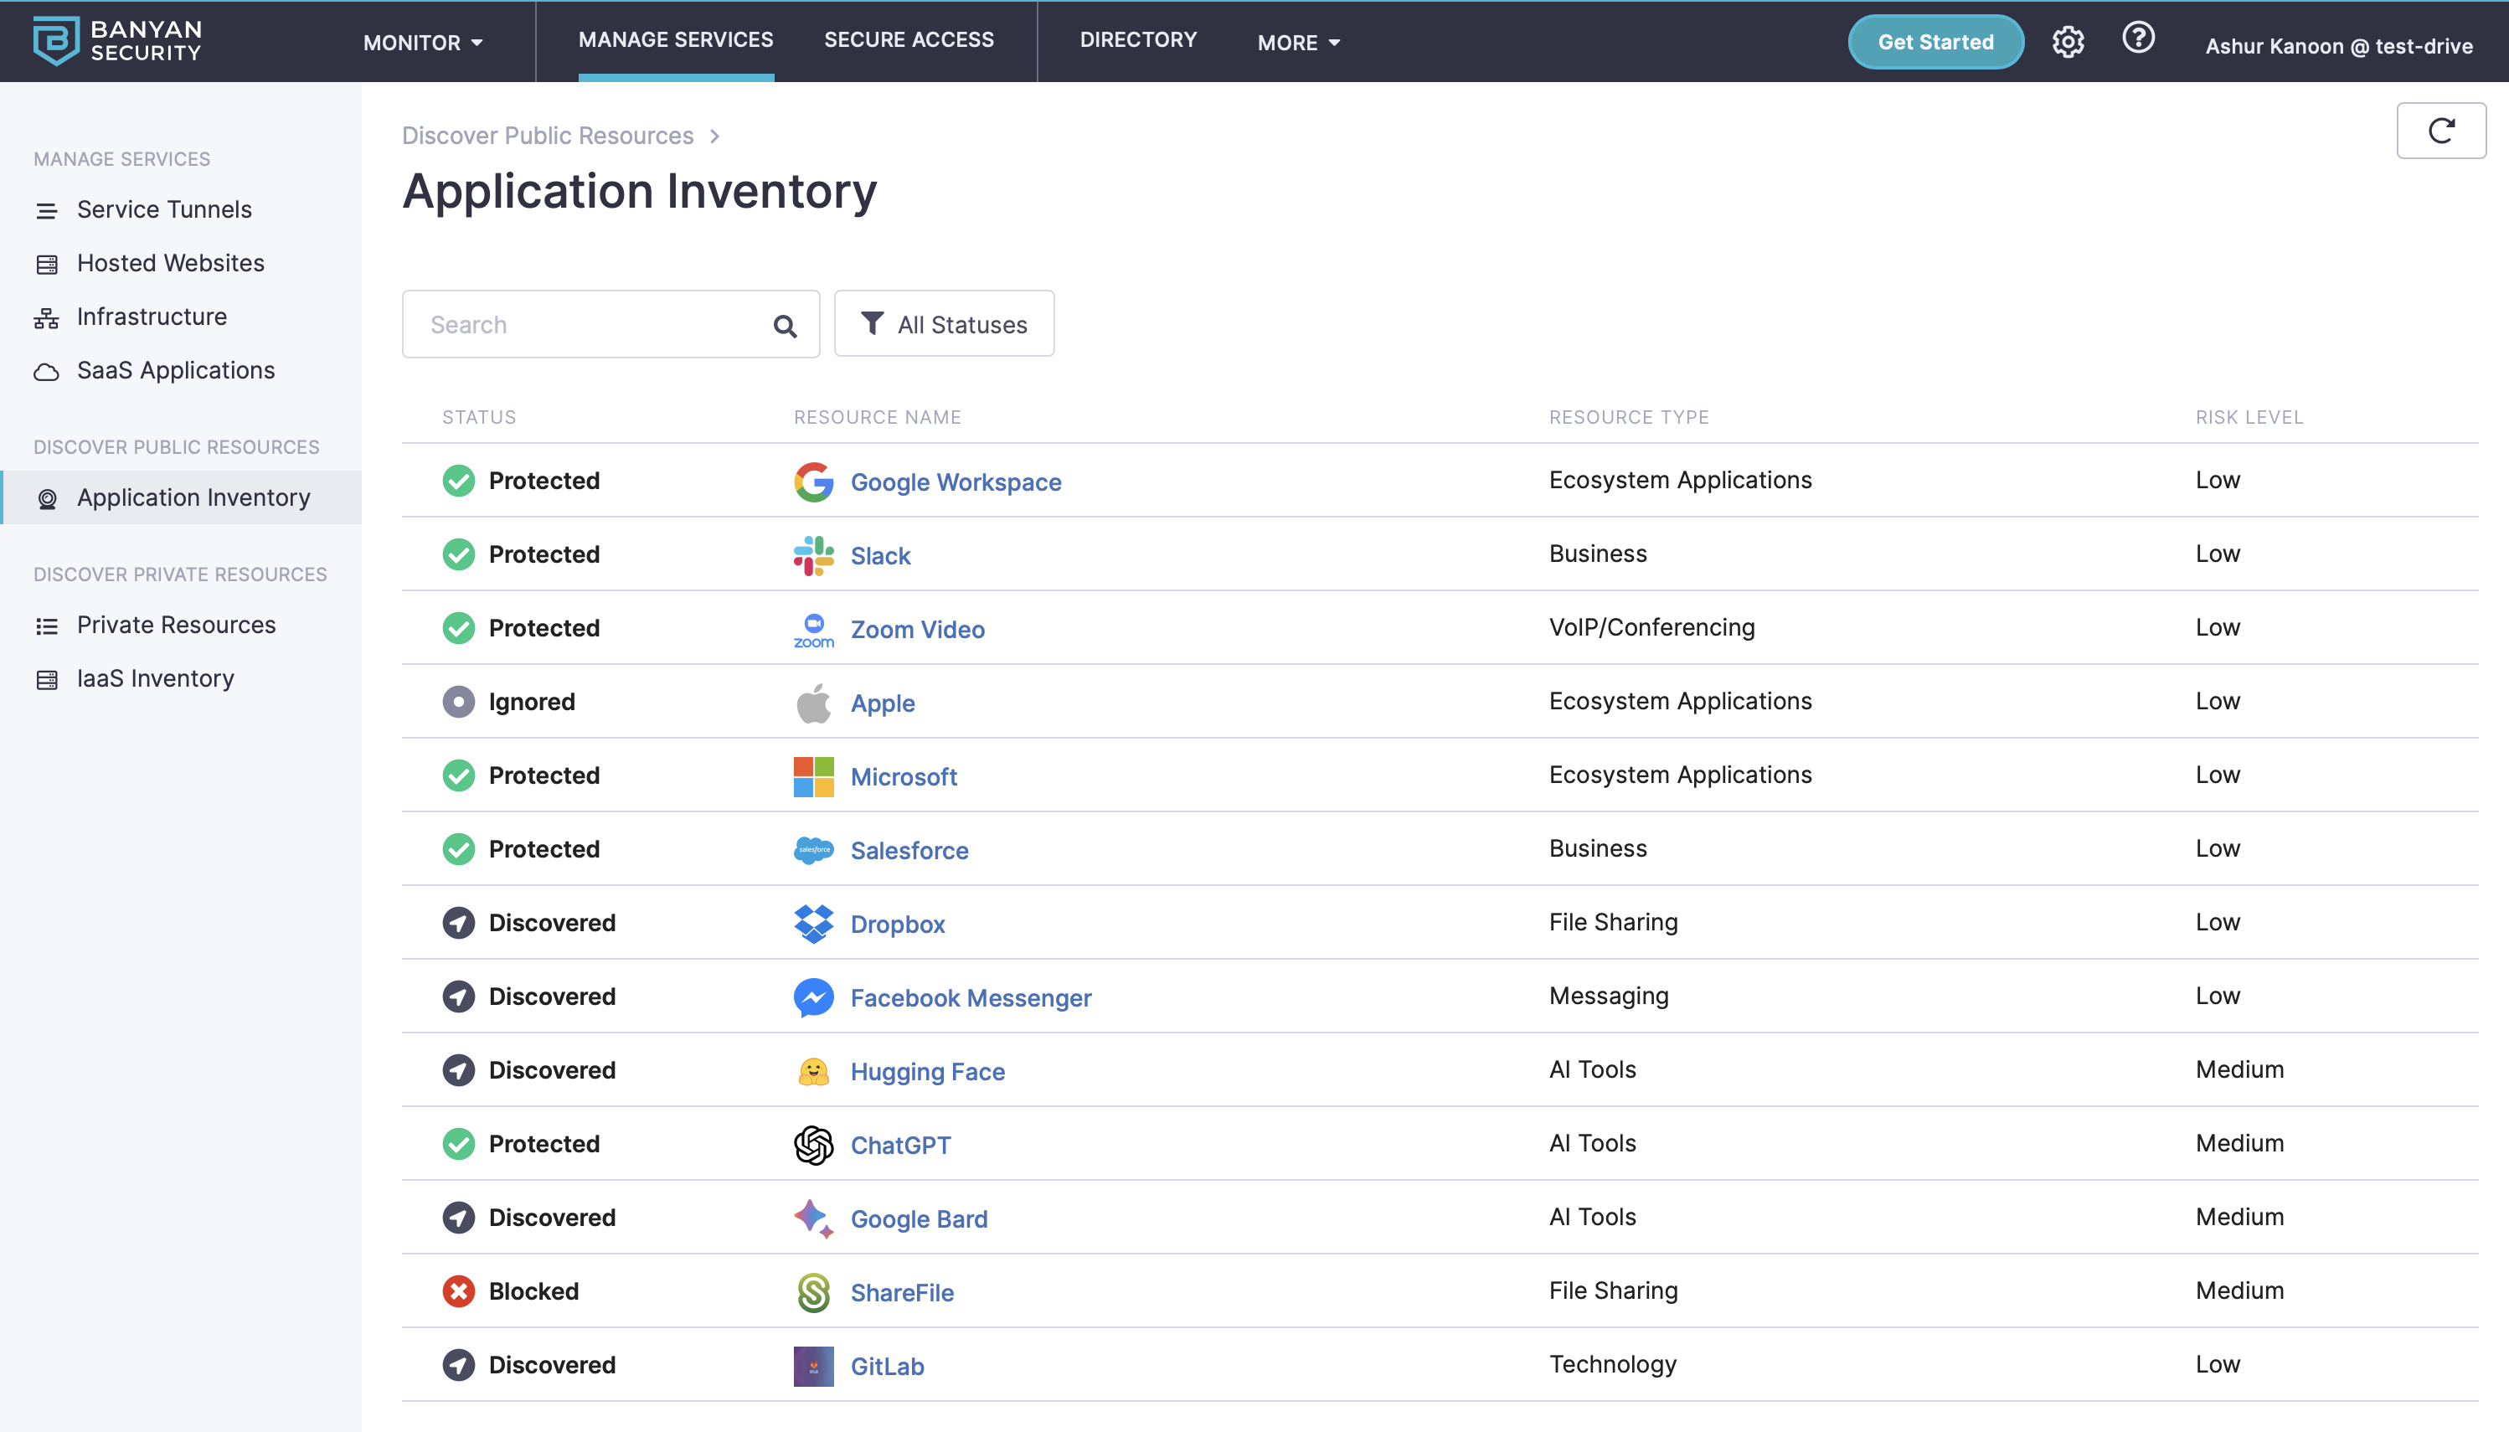Open the help question mark icon
This screenshot has height=1432, width=2509.
[2138, 39]
